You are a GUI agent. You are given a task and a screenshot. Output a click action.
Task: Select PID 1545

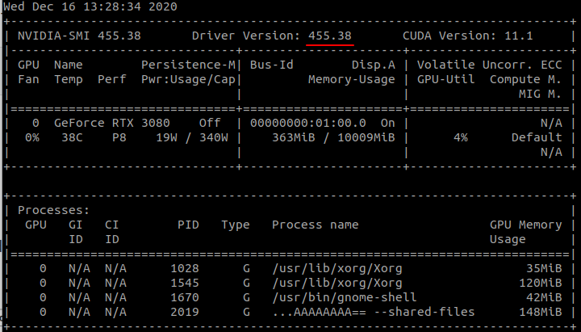coord(185,283)
